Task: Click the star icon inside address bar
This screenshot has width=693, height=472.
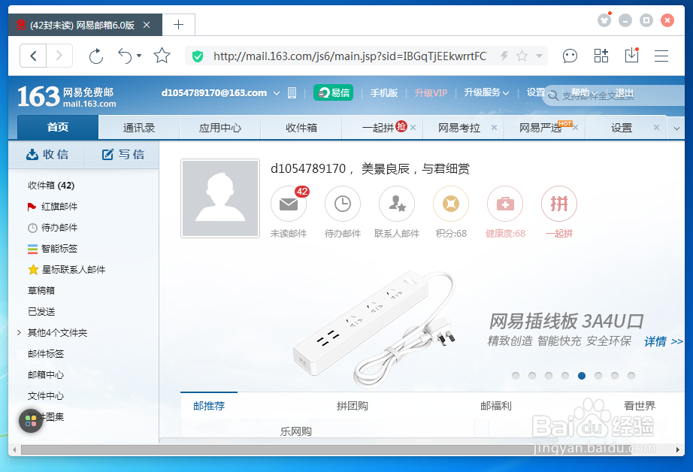Action: pos(522,56)
